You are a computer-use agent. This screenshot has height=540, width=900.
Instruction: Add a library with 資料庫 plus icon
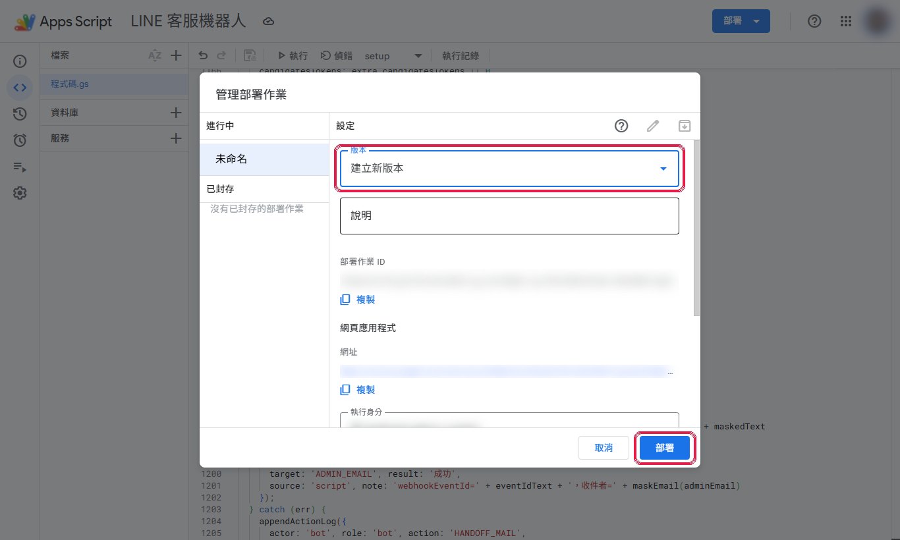pyautogui.click(x=176, y=113)
